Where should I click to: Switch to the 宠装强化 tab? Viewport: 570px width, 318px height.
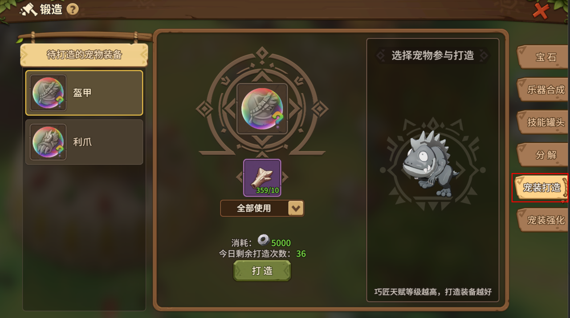point(545,220)
